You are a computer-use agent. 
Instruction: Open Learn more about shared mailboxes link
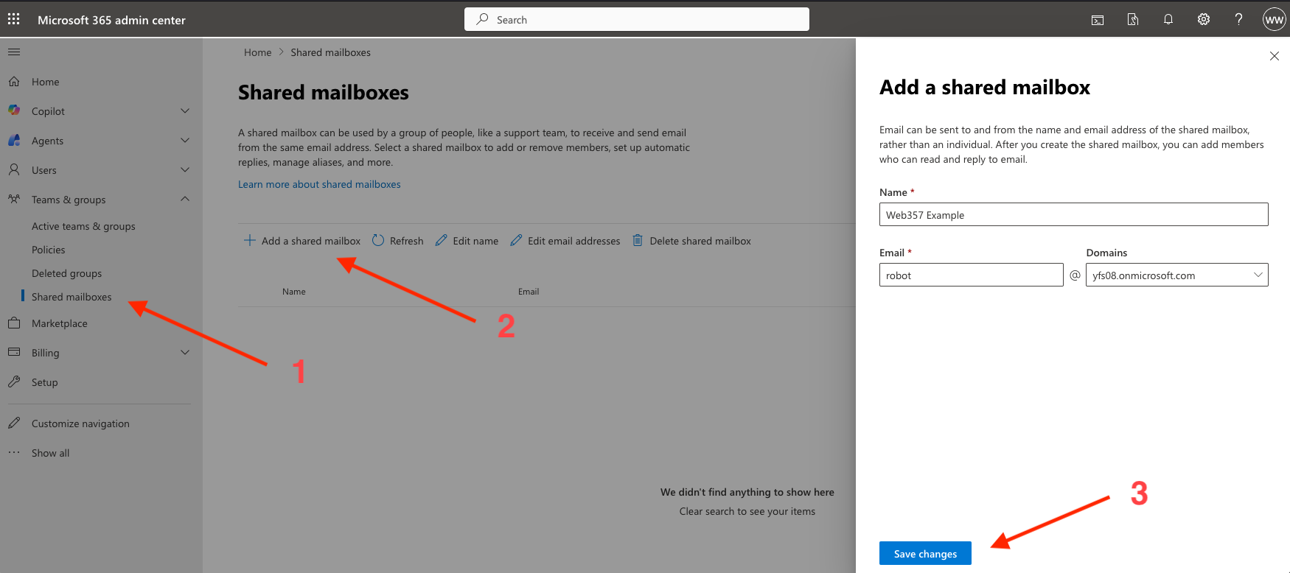(x=319, y=184)
